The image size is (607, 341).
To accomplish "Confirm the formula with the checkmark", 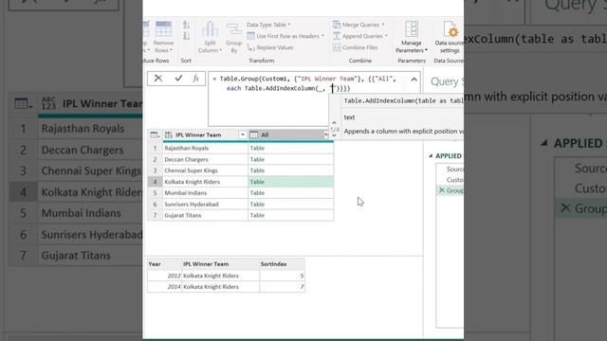I will pos(178,78).
